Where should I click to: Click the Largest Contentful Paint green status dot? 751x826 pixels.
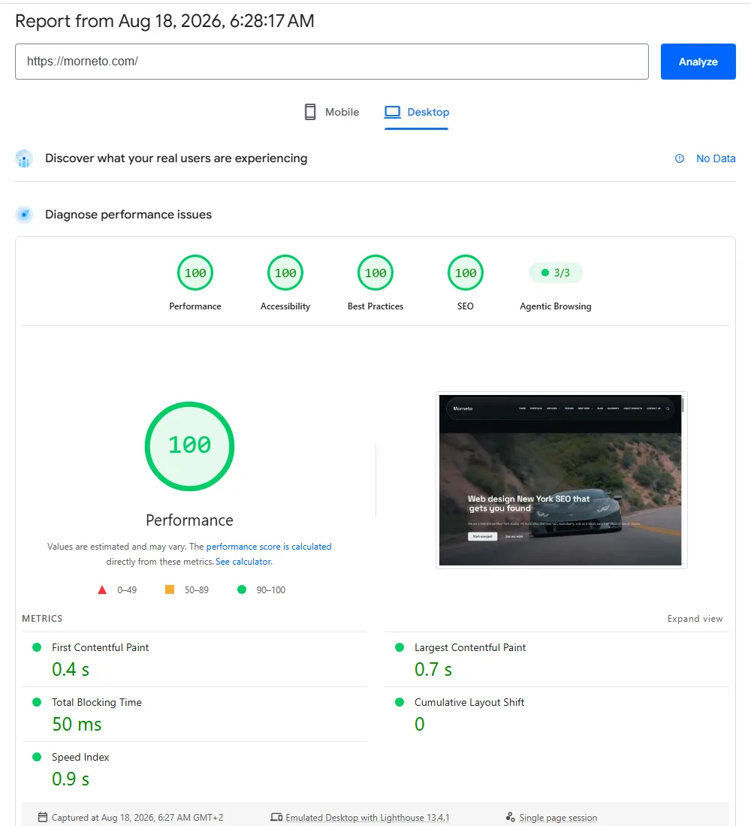click(x=400, y=647)
